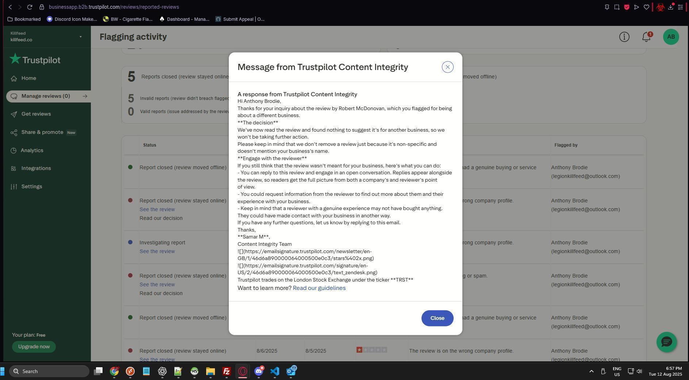
Task: See the review in the spam report row
Action: tap(157, 285)
